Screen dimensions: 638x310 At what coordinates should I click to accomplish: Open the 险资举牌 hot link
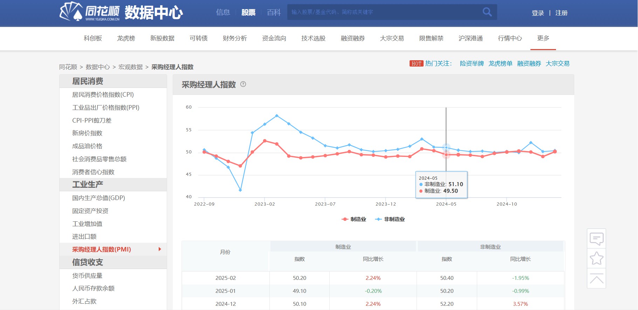pyautogui.click(x=472, y=64)
